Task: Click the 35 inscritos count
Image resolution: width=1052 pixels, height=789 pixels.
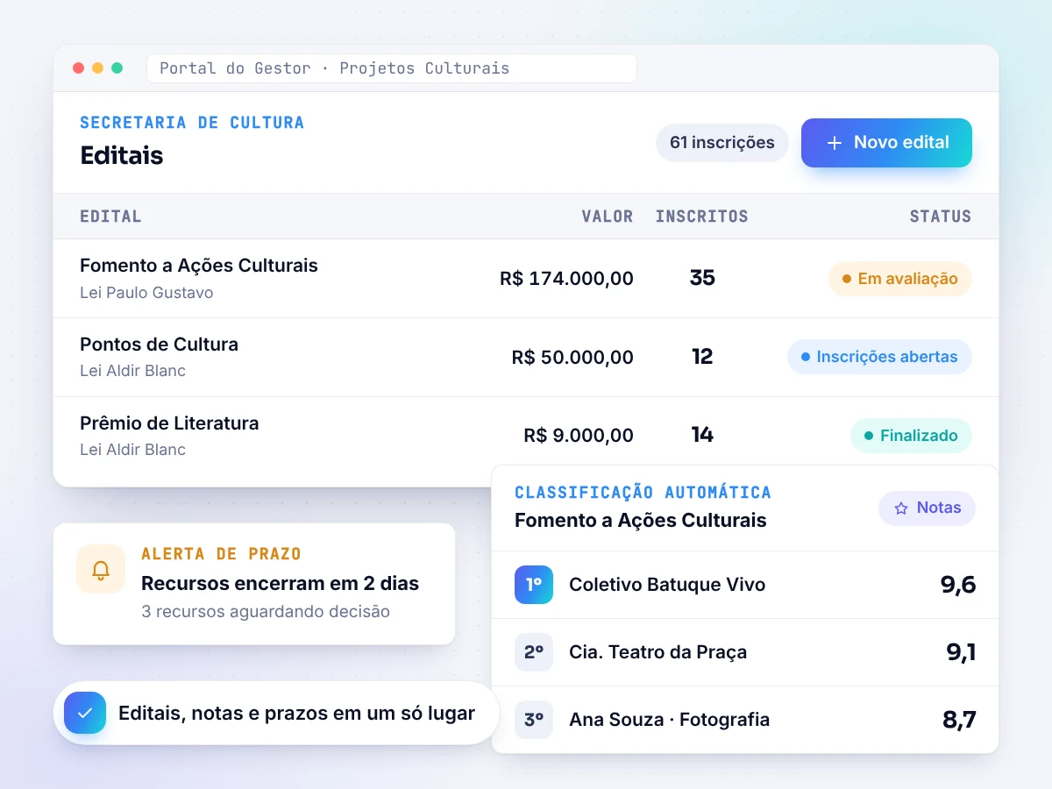Action: click(702, 278)
